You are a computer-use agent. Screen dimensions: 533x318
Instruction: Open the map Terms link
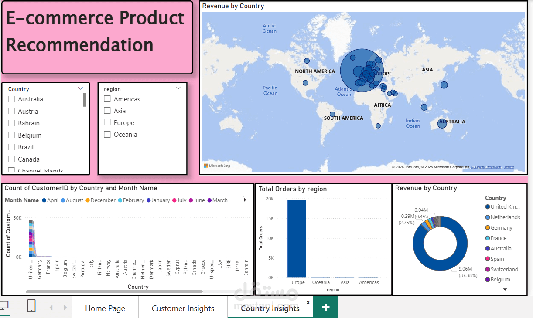click(509, 167)
